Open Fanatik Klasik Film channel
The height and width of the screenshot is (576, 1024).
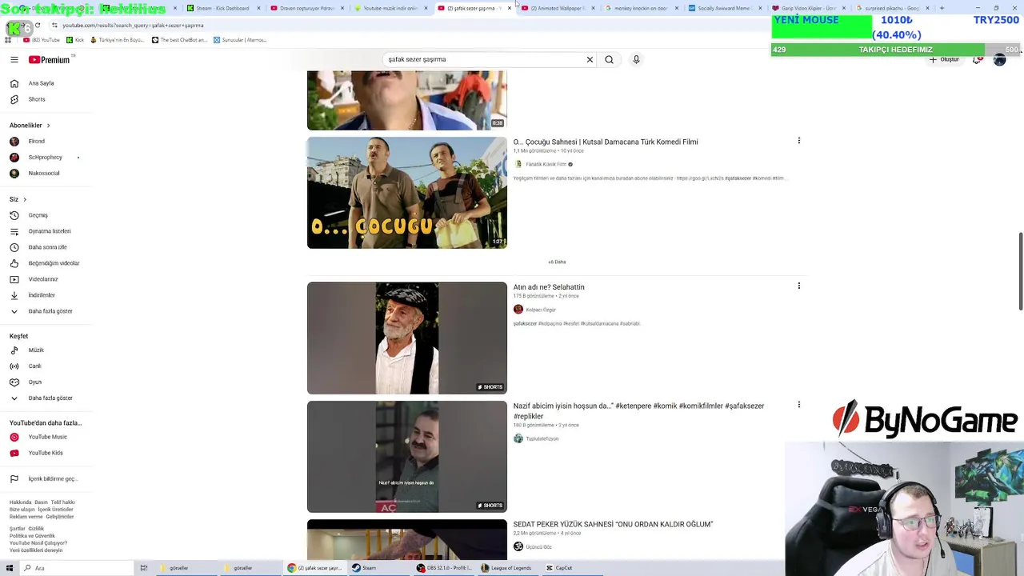(x=546, y=164)
